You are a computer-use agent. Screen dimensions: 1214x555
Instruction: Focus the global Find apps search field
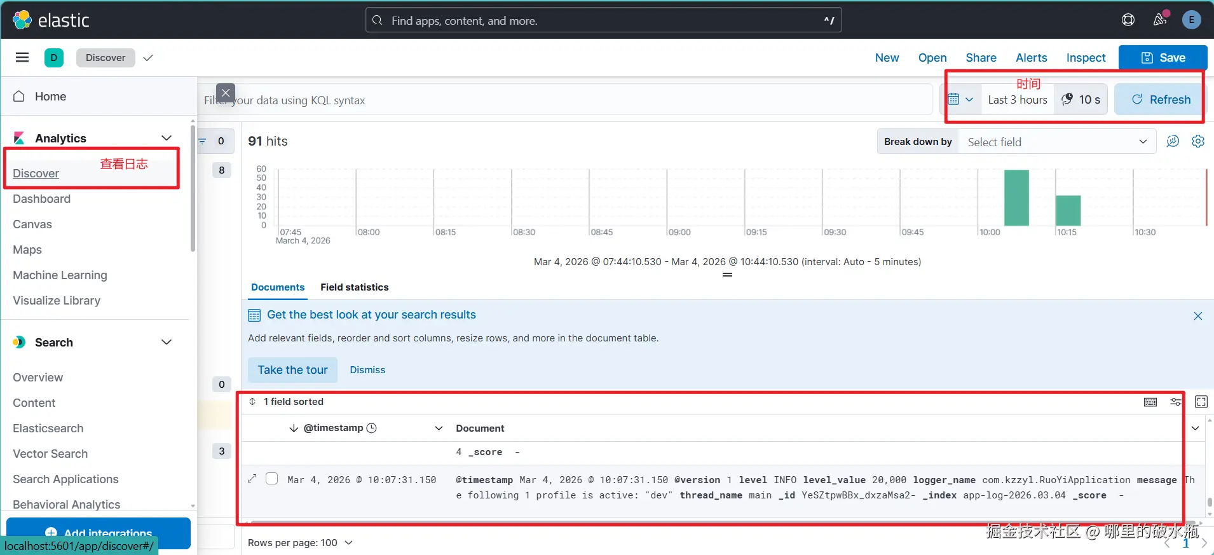pyautogui.click(x=604, y=20)
